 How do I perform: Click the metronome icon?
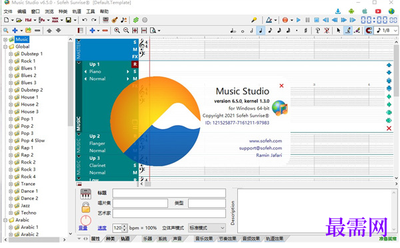[x=269, y=20]
